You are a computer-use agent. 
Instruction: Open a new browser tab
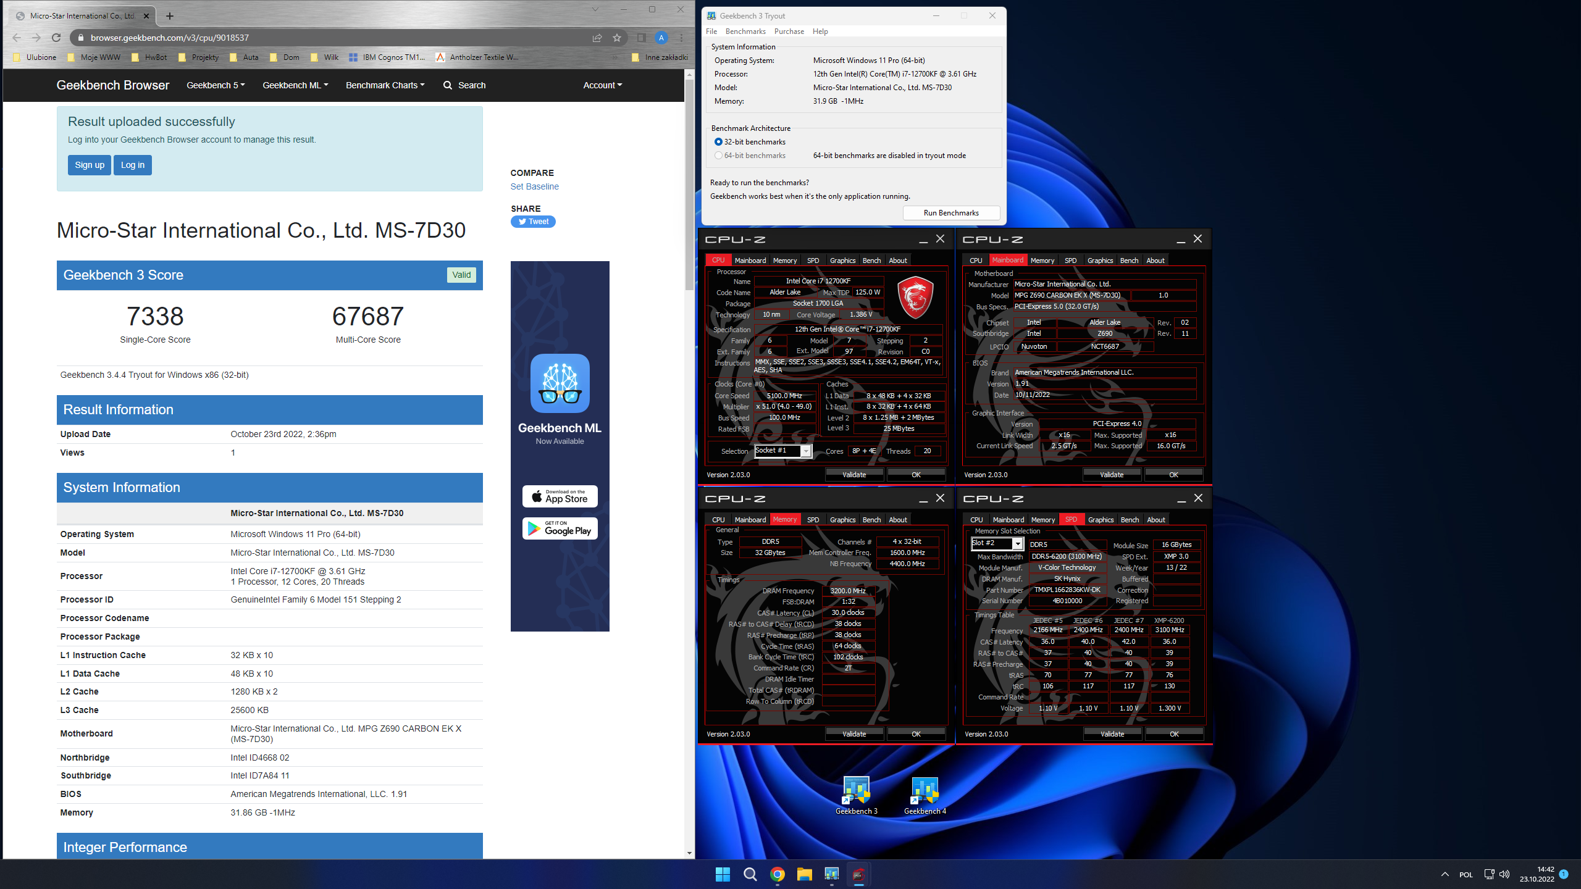click(170, 16)
